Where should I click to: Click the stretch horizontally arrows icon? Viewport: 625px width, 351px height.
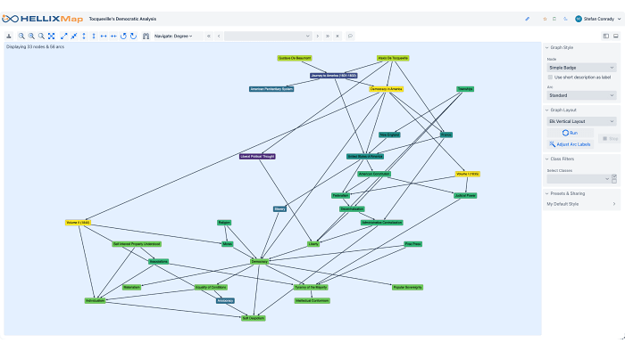click(104, 37)
